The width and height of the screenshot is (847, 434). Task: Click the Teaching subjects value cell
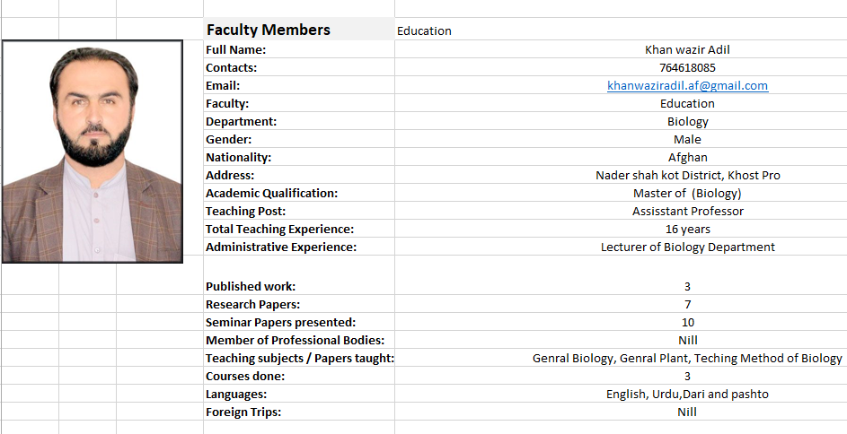pyautogui.click(x=621, y=358)
